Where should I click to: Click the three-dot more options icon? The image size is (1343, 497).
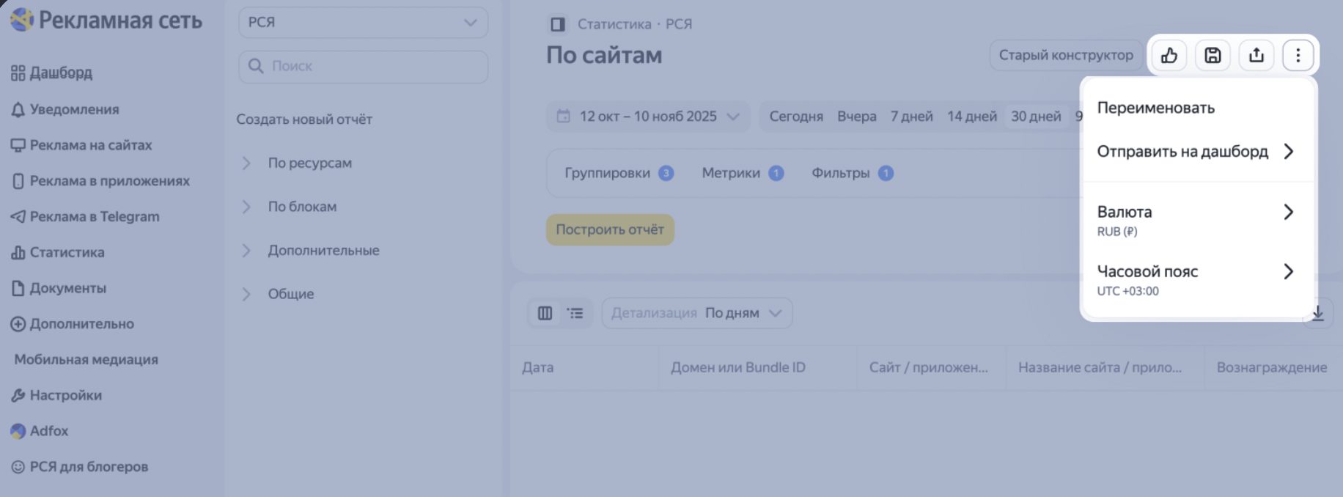1298,55
